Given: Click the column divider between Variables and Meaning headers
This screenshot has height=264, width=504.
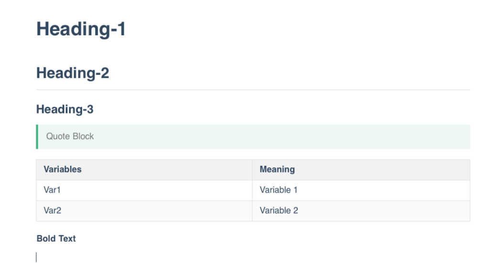Looking at the screenshot, I should click(x=252, y=170).
